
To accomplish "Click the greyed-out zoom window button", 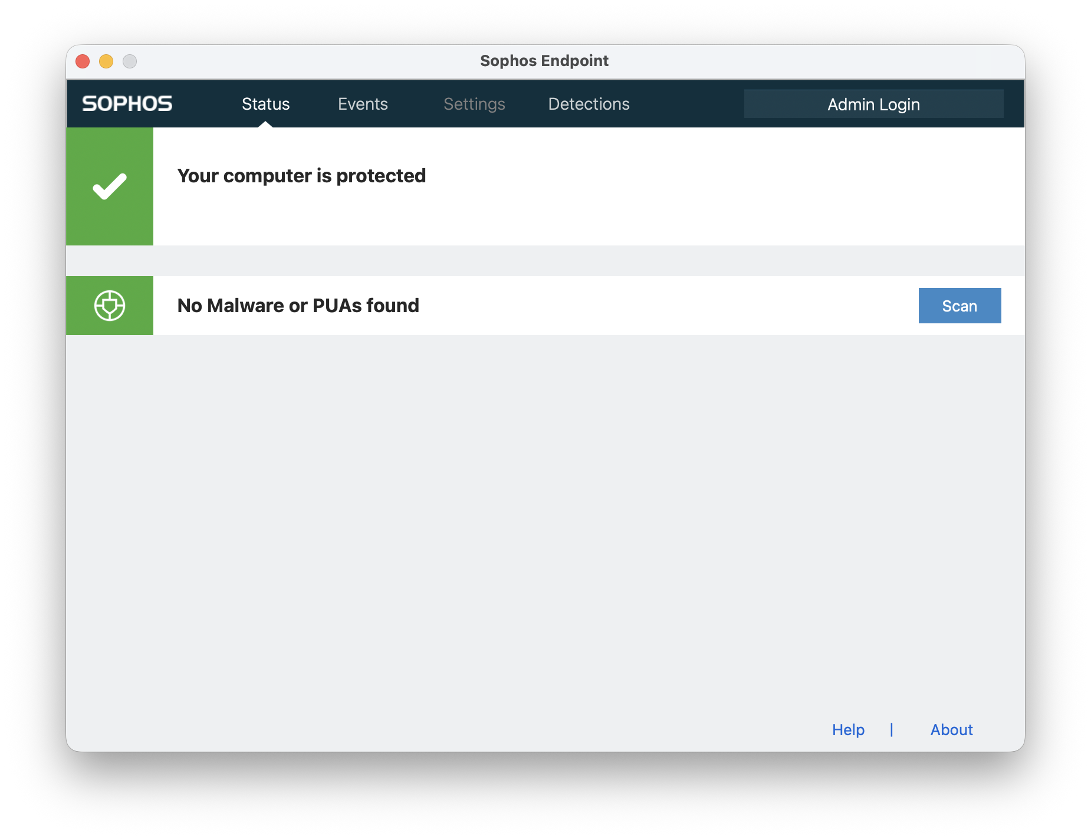I will tap(130, 61).
